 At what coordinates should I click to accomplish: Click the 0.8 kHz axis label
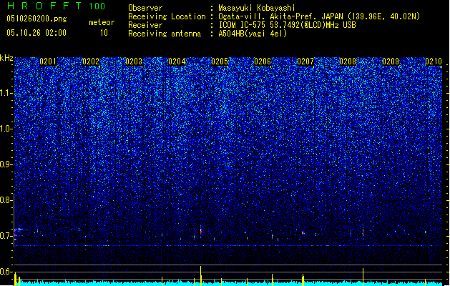[x=6, y=200]
